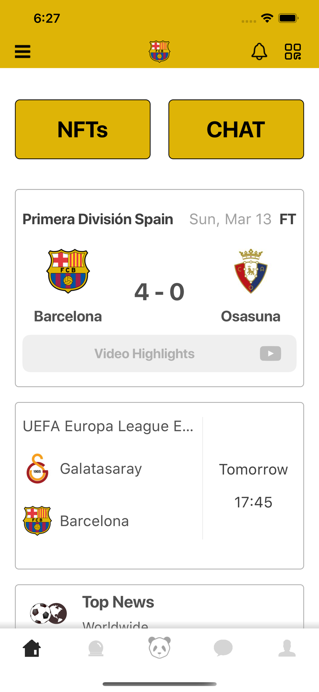The height and width of the screenshot is (692, 319).
Task: Open UEFA Europa League fixture card
Action: pyautogui.click(x=159, y=486)
